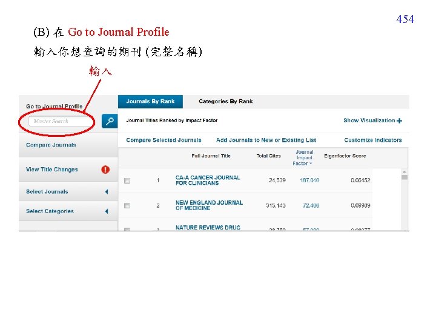
Task: Expand the Select Categories arrow
Action: click(107, 211)
